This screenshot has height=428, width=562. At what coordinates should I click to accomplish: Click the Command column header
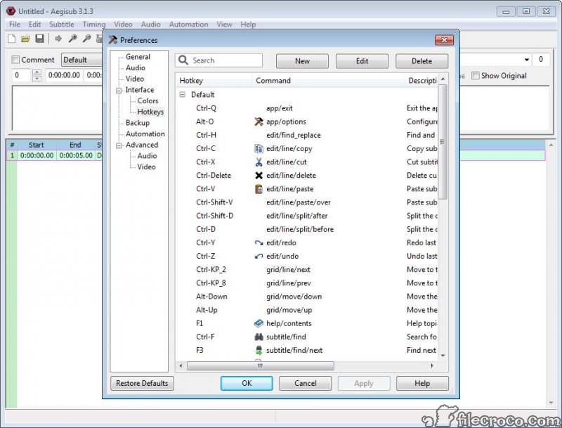click(328, 81)
